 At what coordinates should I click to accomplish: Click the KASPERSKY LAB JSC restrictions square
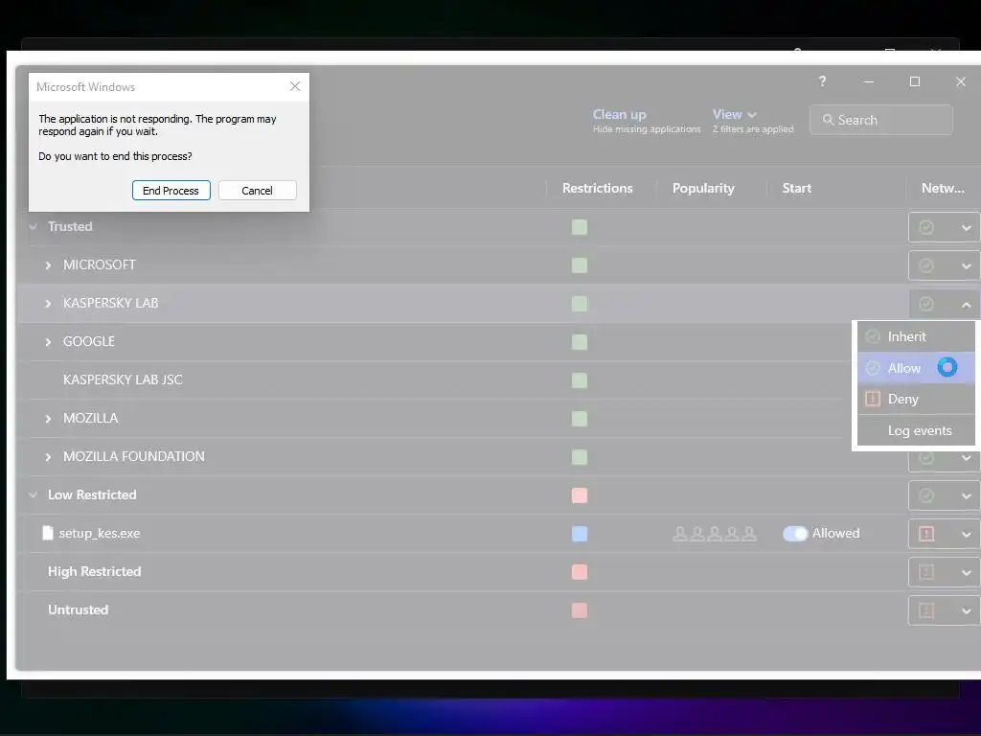[580, 380]
